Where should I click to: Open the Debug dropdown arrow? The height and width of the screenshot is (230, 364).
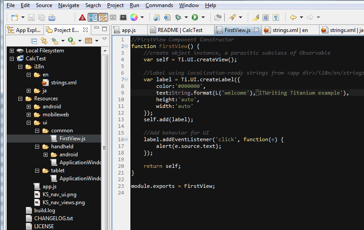[x=186, y=17]
